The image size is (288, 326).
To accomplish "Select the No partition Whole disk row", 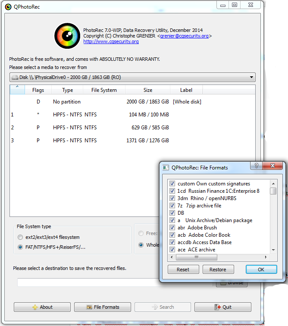I will click(x=132, y=102).
